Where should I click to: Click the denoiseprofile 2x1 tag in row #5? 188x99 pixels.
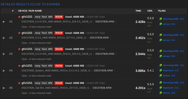click(172, 83)
